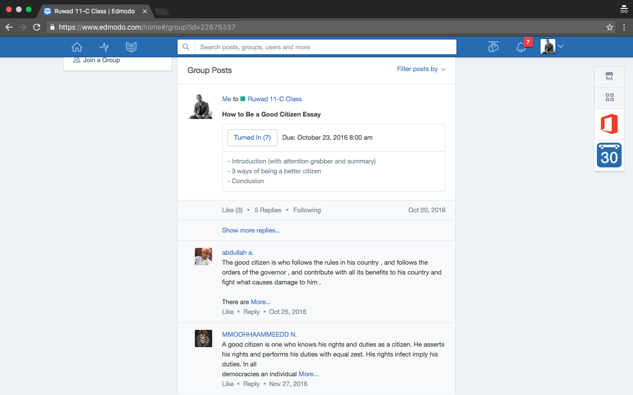
Task: Open the store icon in right sidebar
Action: click(609, 76)
